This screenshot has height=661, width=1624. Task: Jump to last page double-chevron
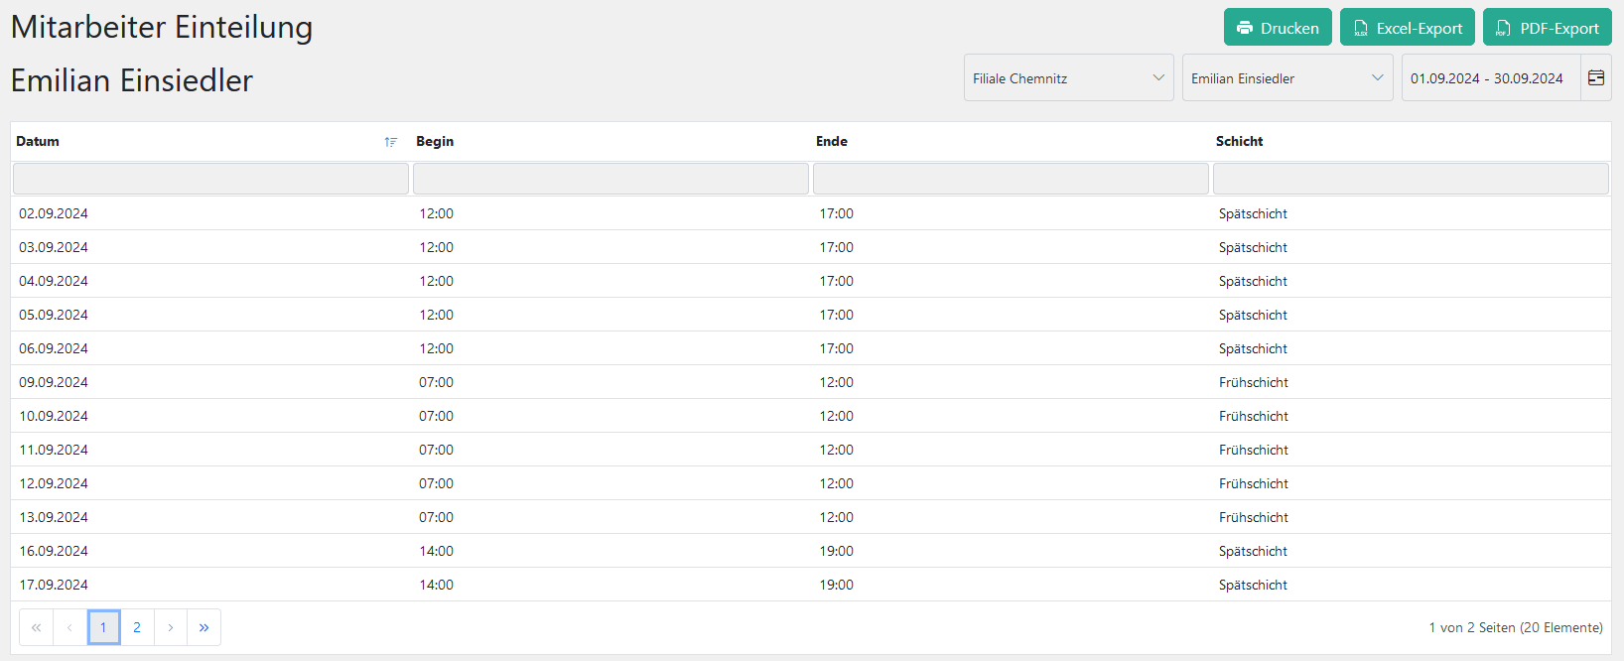pos(203,627)
